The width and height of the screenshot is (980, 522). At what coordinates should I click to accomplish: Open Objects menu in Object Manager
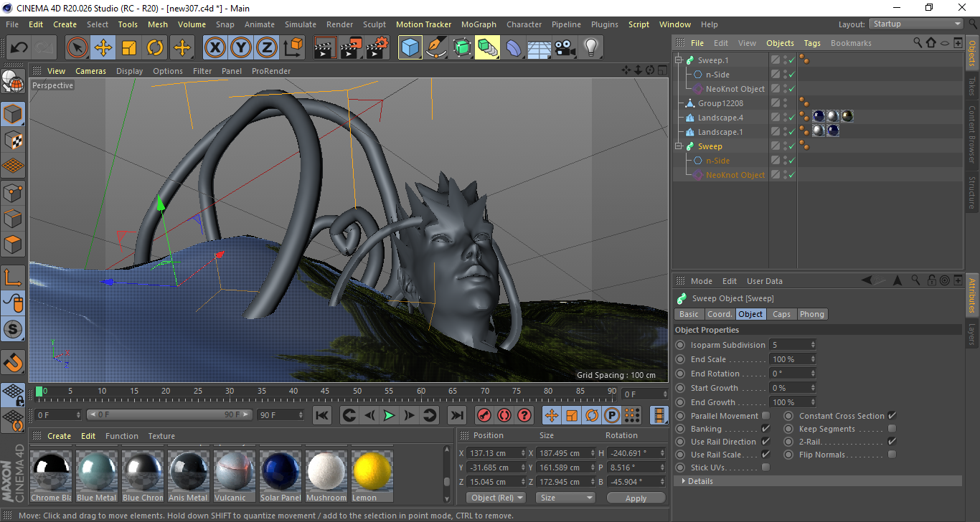780,43
